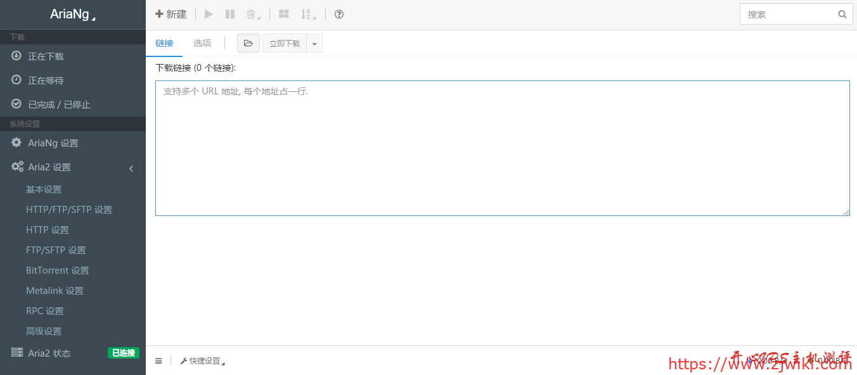Click the 新建 new task button

[x=171, y=14]
